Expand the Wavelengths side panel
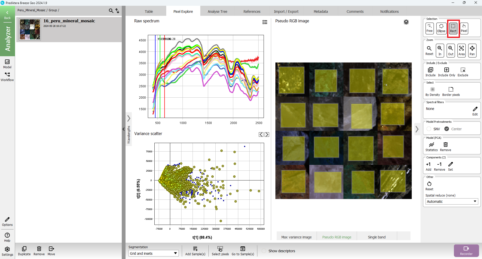The height and width of the screenshot is (259, 482). click(129, 118)
